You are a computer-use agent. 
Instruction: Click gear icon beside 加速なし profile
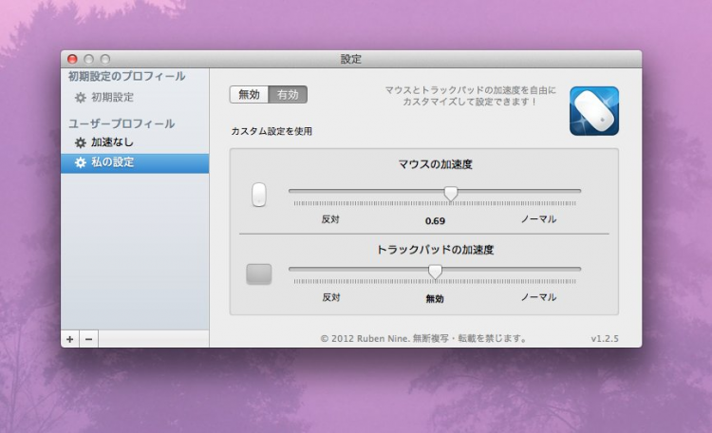(x=81, y=142)
